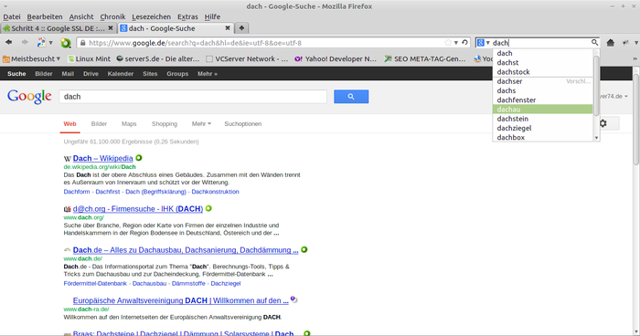Click Mail in the Google bar
The height and width of the screenshot is (336, 640).
[68, 74]
